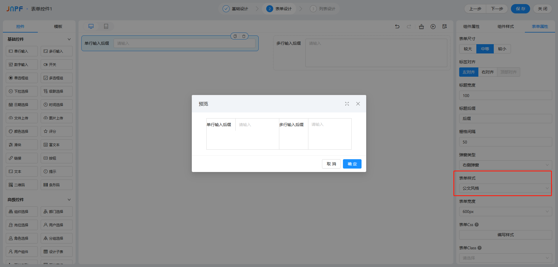Click the 下一步 button
558x267 pixels.
497,9
